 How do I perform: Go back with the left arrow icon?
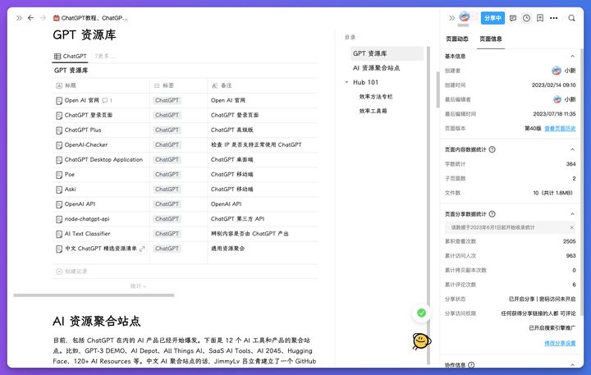[x=31, y=18]
